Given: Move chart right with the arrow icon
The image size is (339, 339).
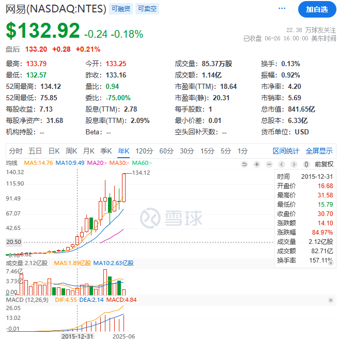Looking at the screenshot, I should coord(294,164).
